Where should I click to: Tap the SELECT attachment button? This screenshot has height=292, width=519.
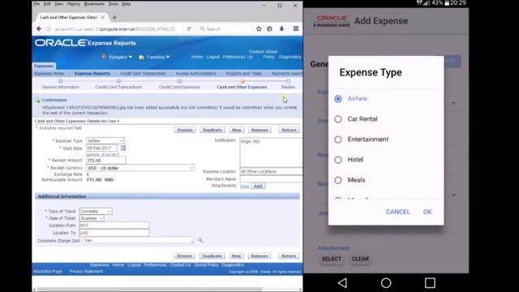[332, 259]
